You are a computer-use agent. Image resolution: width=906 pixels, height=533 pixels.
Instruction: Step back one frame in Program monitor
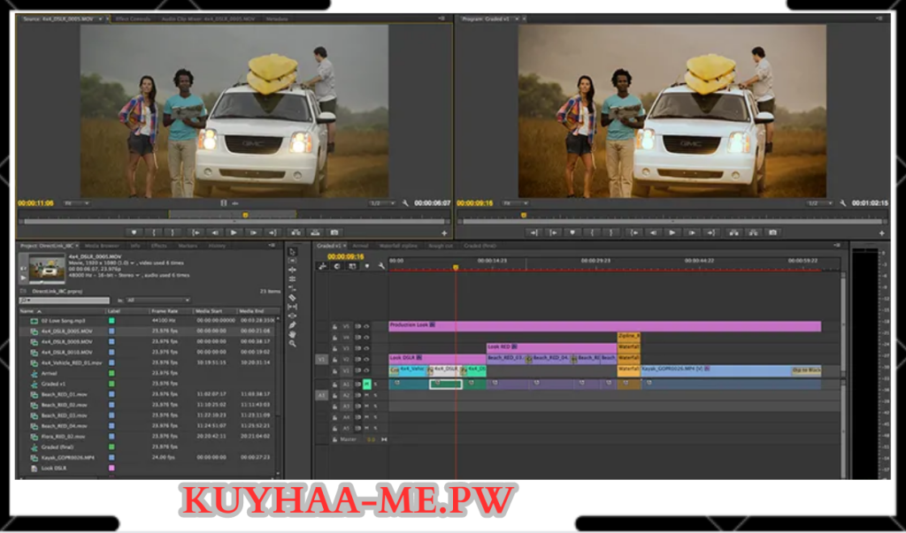654,232
